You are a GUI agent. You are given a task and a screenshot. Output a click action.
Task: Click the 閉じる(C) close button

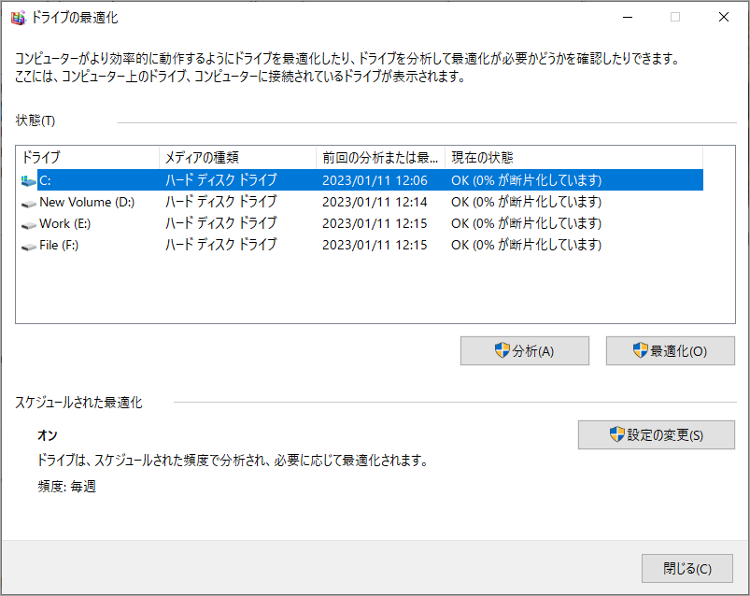(x=686, y=568)
